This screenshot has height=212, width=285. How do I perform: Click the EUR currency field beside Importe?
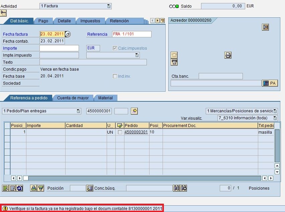pos(93,48)
